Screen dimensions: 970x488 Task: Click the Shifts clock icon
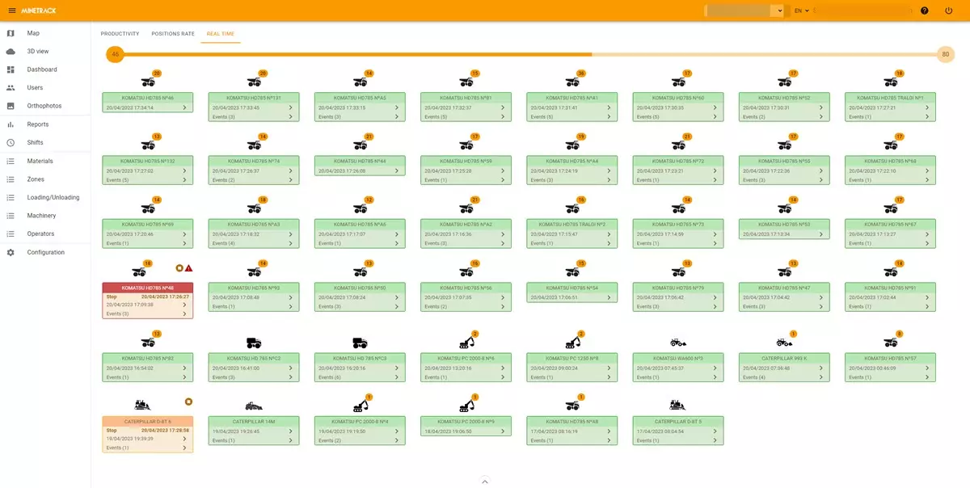pyautogui.click(x=11, y=143)
